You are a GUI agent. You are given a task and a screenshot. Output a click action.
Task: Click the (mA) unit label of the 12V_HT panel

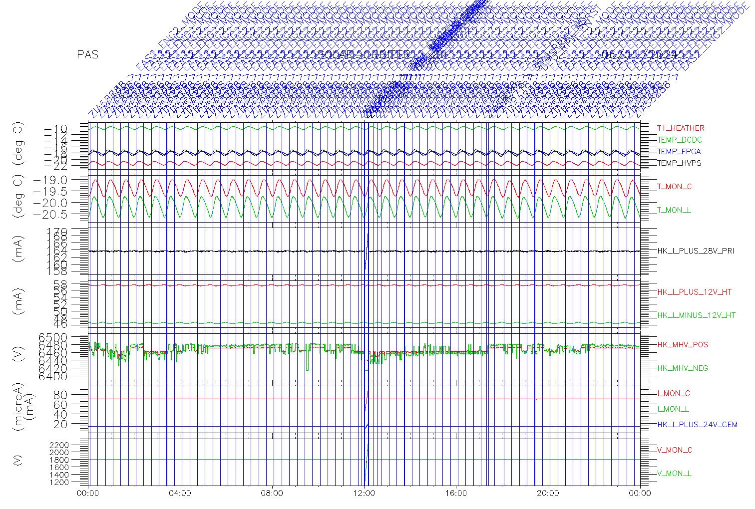(19, 301)
